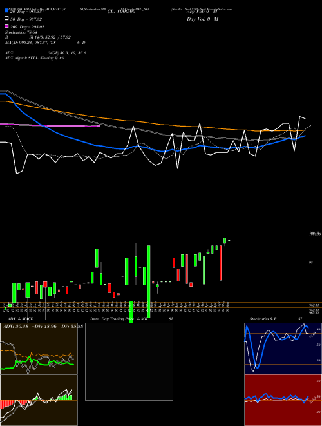Screen dimensions: 322x426
Task: Click the 'Day Vol: 0 M' text
Action: (202, 19)
